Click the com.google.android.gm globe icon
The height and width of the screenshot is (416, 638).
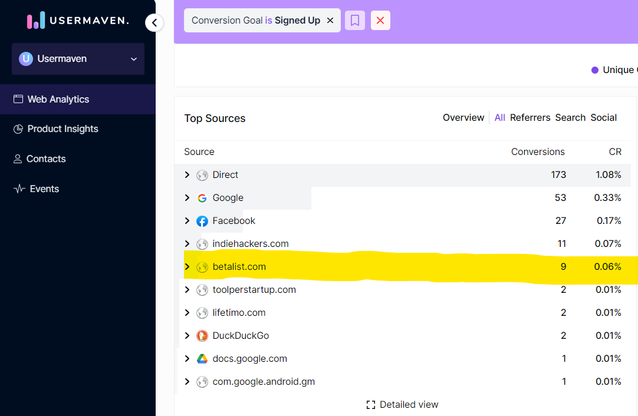click(202, 382)
